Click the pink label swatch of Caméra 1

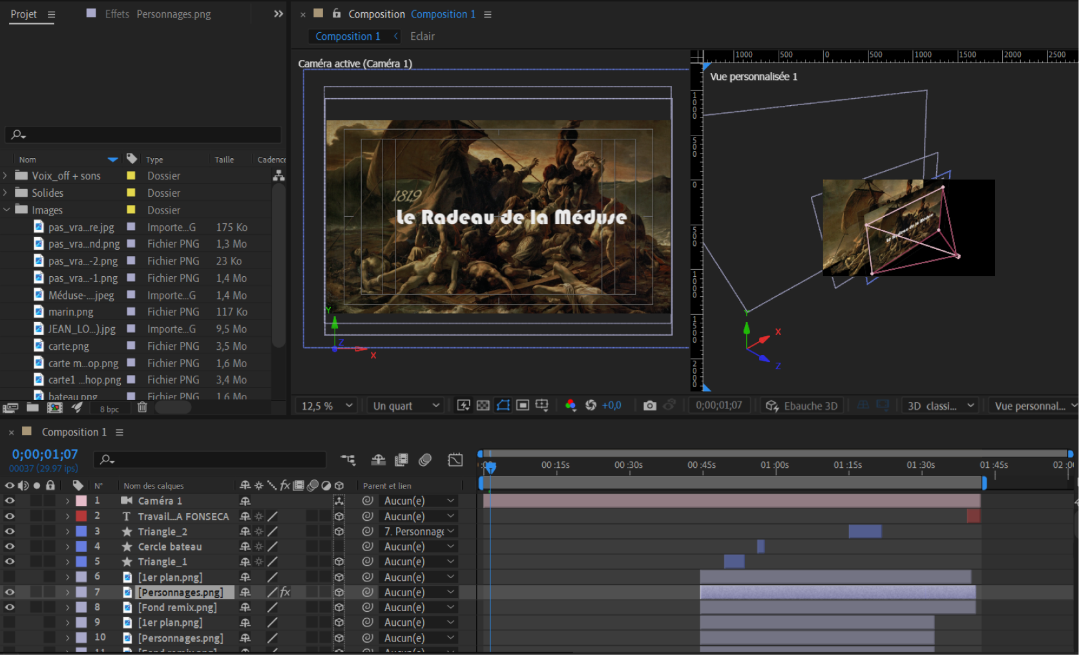[x=81, y=501]
